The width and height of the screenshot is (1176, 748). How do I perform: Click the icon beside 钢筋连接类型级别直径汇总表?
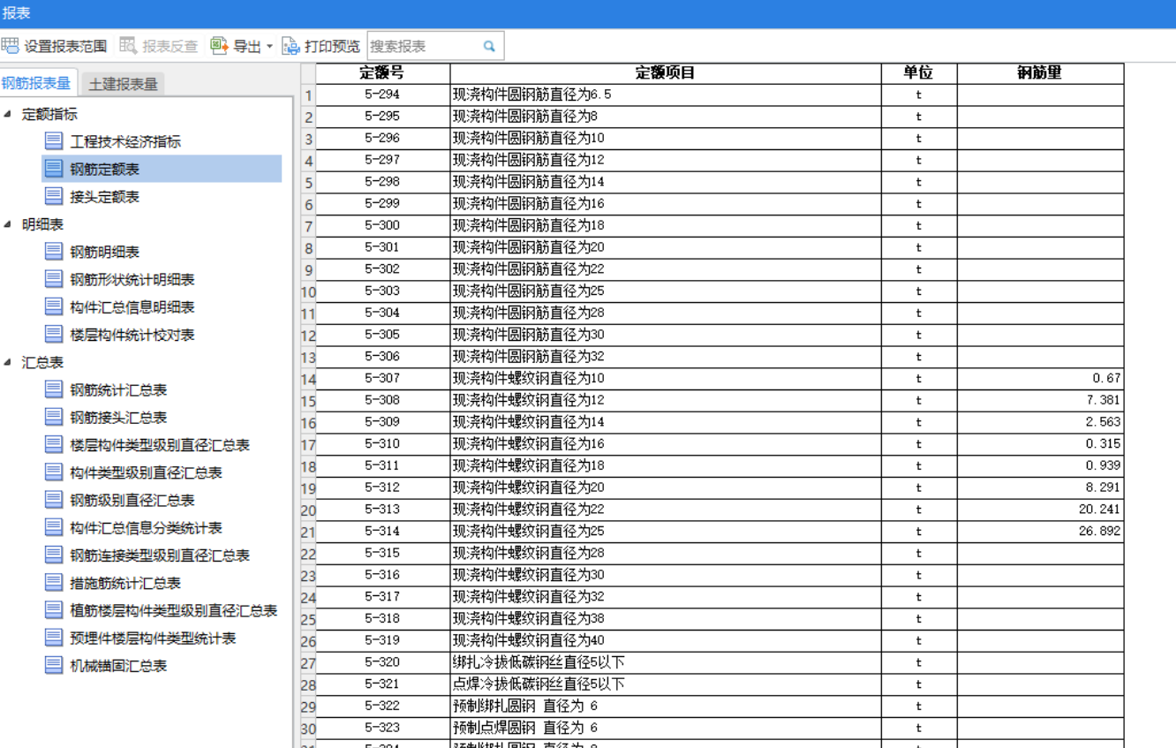coord(54,555)
